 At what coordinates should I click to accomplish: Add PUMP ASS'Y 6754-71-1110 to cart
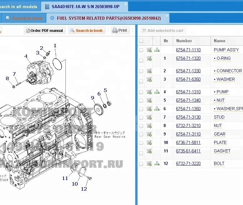[x=149, y=50]
